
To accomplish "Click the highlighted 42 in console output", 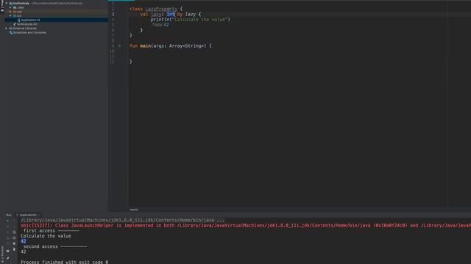I will (x=23, y=241).
